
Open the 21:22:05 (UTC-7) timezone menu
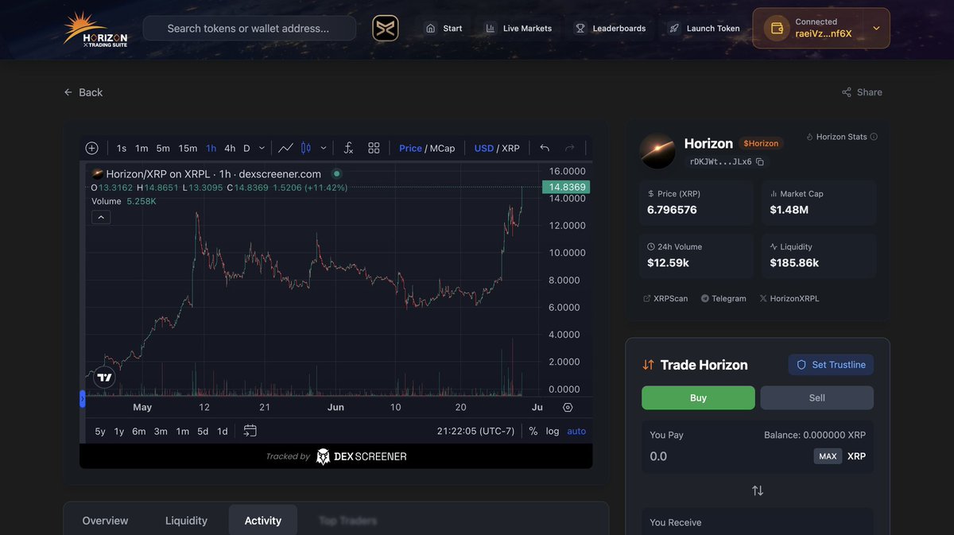click(x=476, y=431)
